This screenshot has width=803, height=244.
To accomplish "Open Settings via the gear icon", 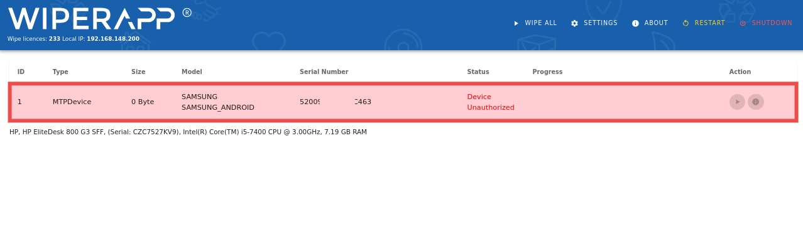I will [574, 23].
